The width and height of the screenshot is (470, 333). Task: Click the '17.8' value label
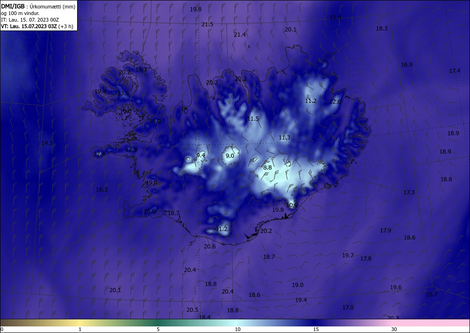click(366, 258)
